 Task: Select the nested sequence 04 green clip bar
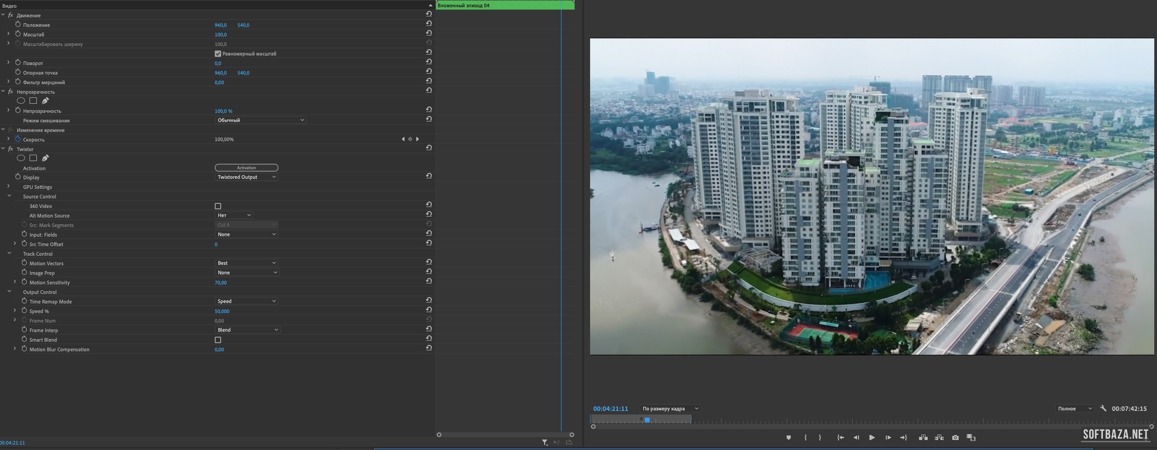(x=505, y=5)
